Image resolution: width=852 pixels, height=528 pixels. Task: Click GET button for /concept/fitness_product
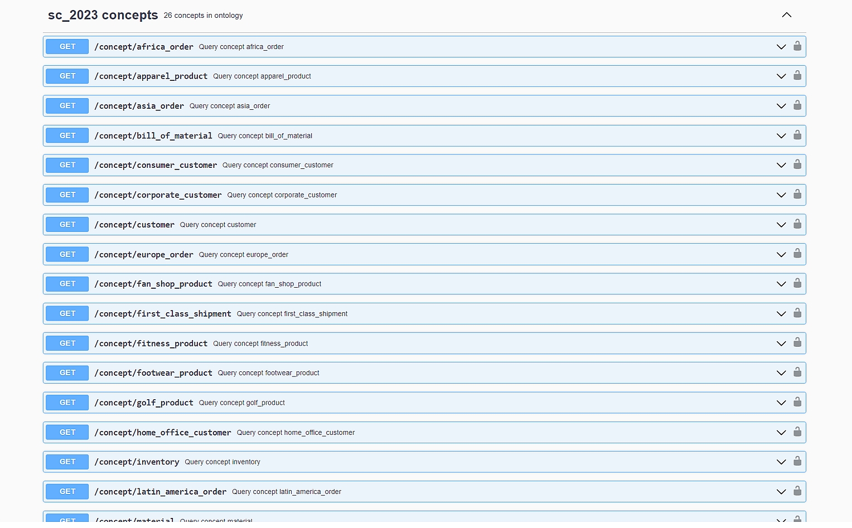coord(67,343)
